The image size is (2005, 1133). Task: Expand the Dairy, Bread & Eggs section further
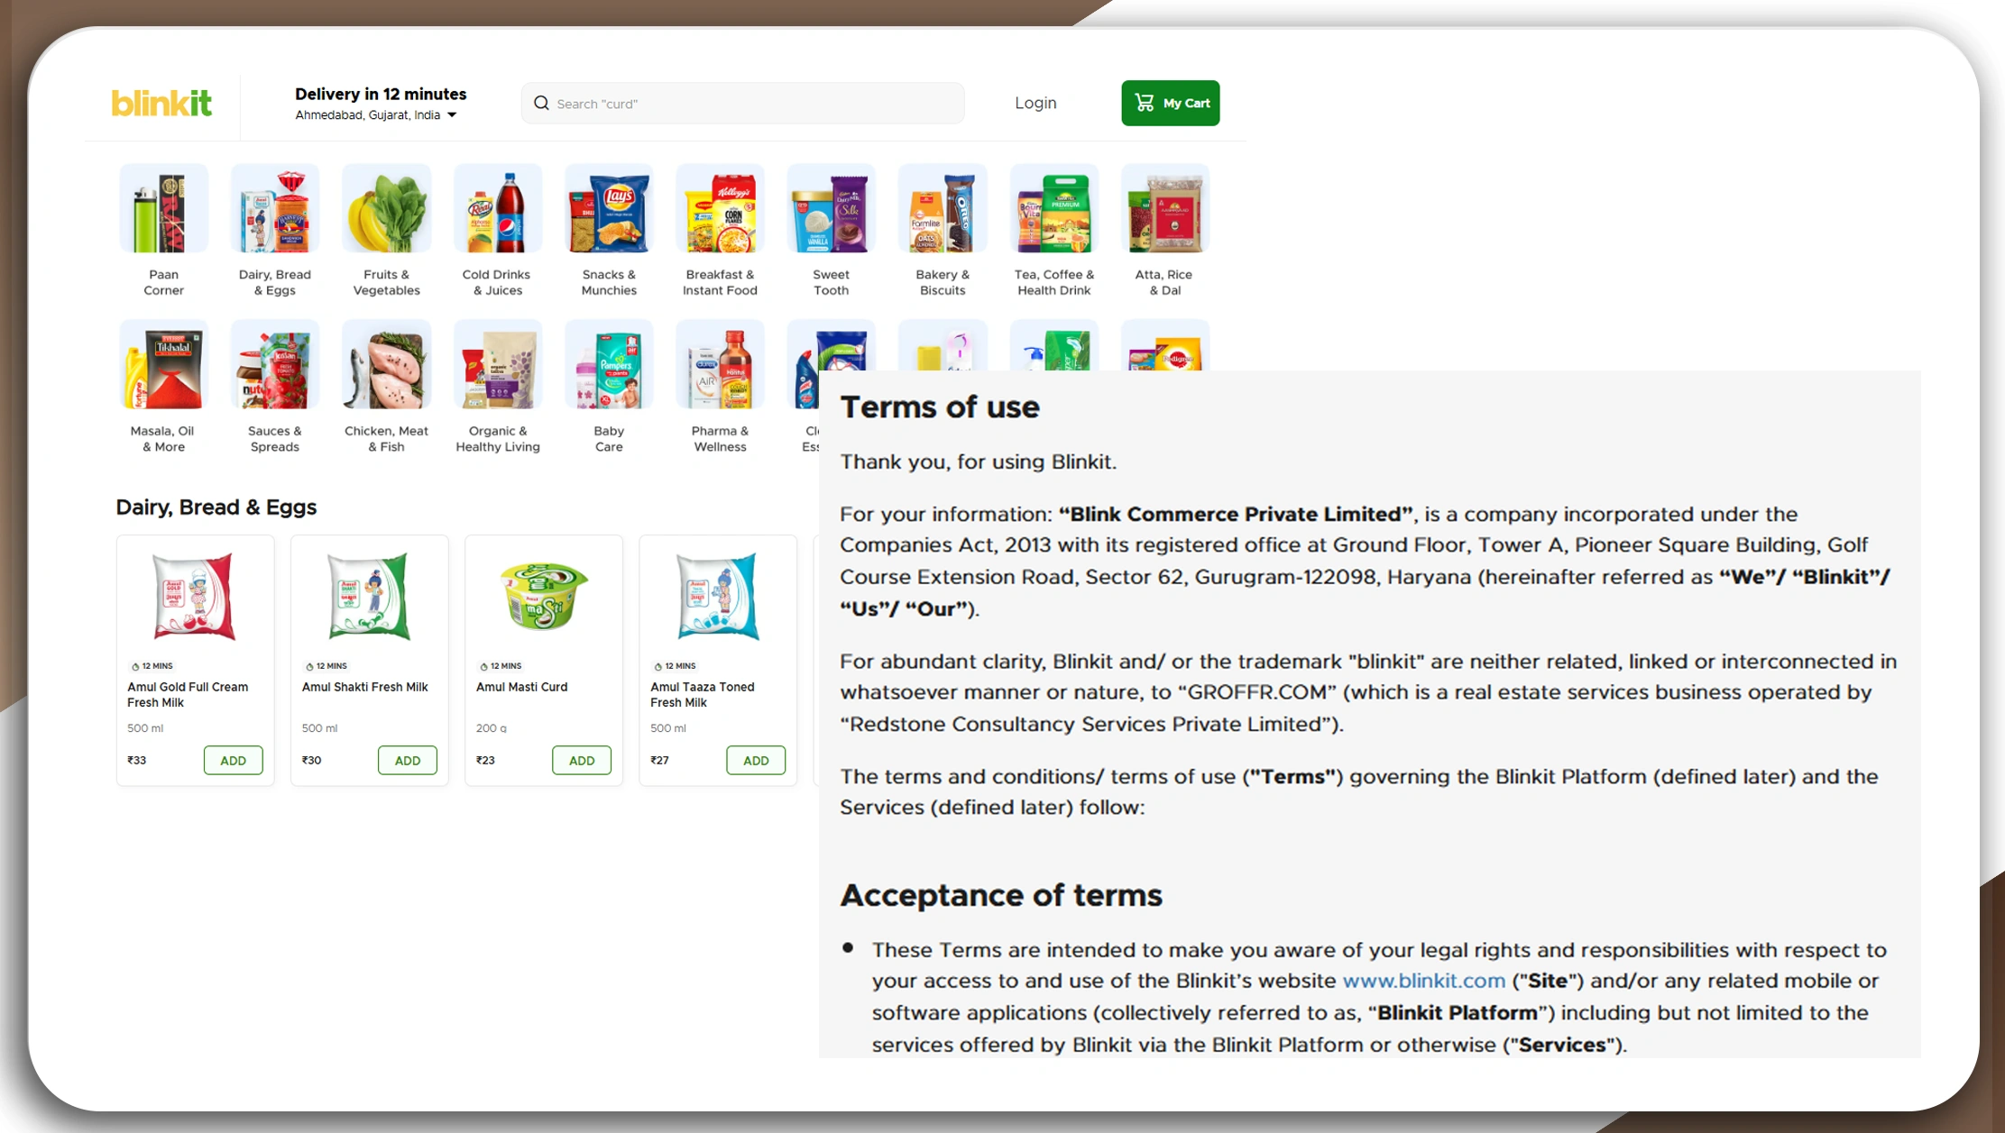216,507
